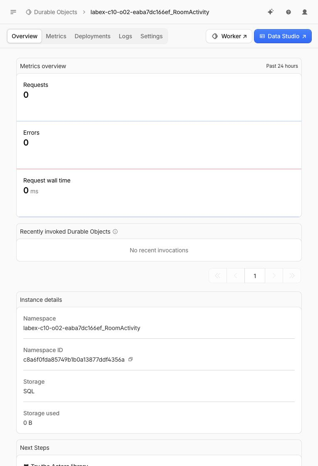Open the help question mark icon
This screenshot has height=466, width=318.
[x=288, y=12]
